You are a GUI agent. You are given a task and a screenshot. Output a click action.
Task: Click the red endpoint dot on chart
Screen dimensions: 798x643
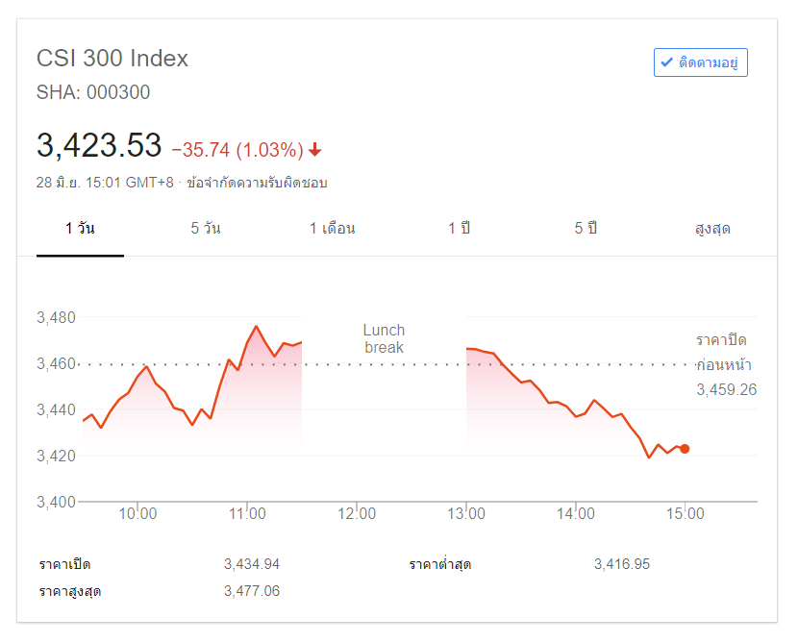point(685,449)
